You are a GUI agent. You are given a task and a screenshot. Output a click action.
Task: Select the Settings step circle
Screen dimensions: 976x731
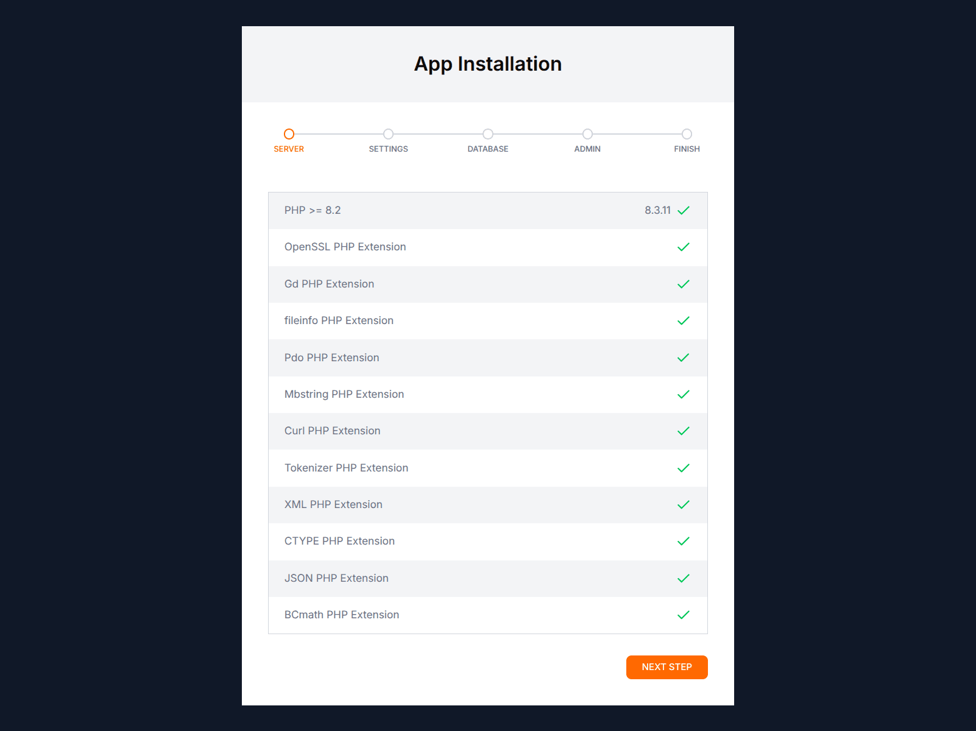[x=388, y=134]
